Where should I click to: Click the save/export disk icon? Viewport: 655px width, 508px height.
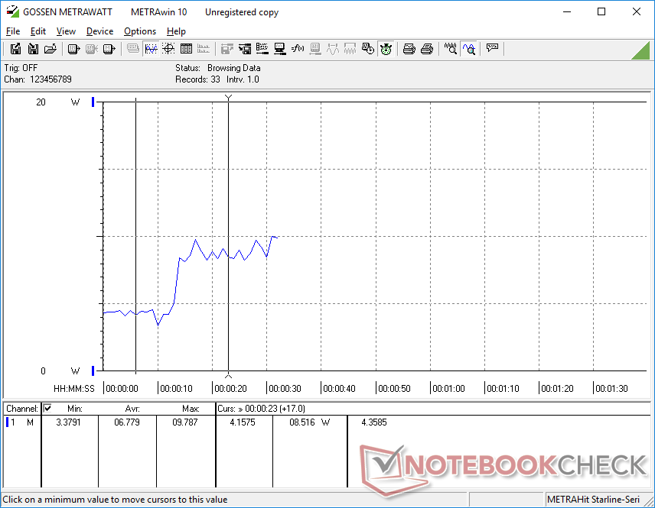point(15,49)
